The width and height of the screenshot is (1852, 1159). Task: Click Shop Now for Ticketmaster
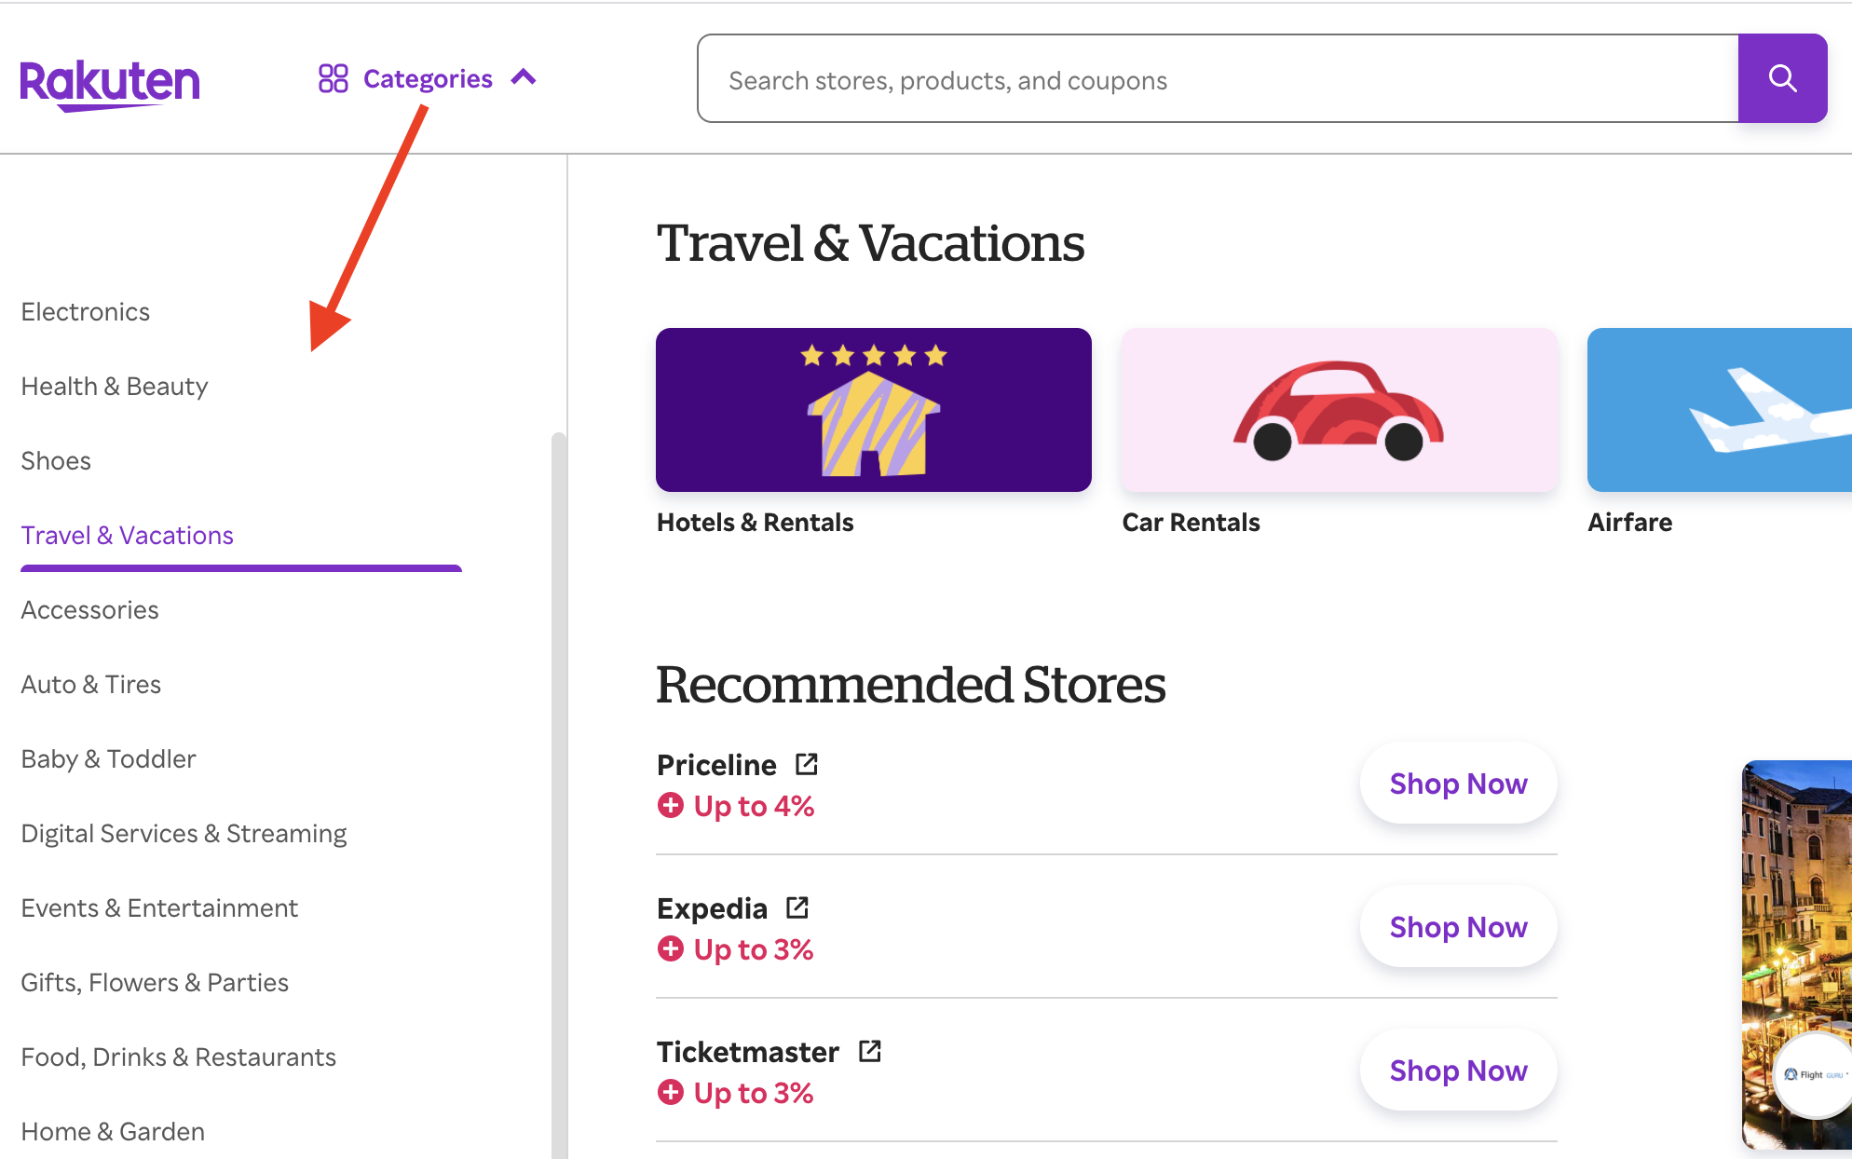pyautogui.click(x=1459, y=1070)
